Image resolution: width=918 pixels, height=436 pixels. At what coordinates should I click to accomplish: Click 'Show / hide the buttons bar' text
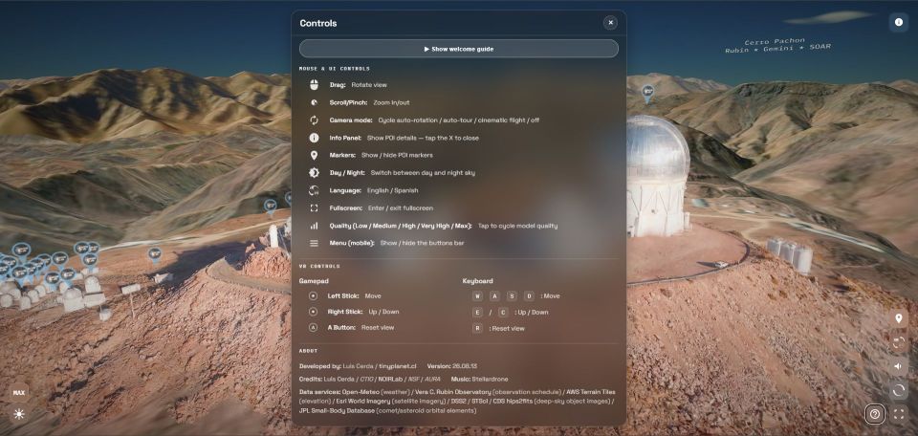click(x=422, y=243)
